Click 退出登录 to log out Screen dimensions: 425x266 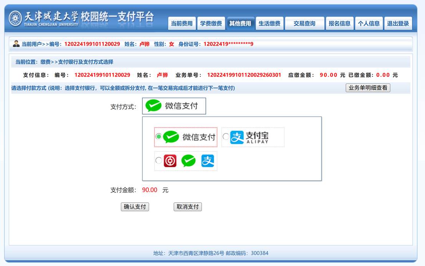[398, 23]
